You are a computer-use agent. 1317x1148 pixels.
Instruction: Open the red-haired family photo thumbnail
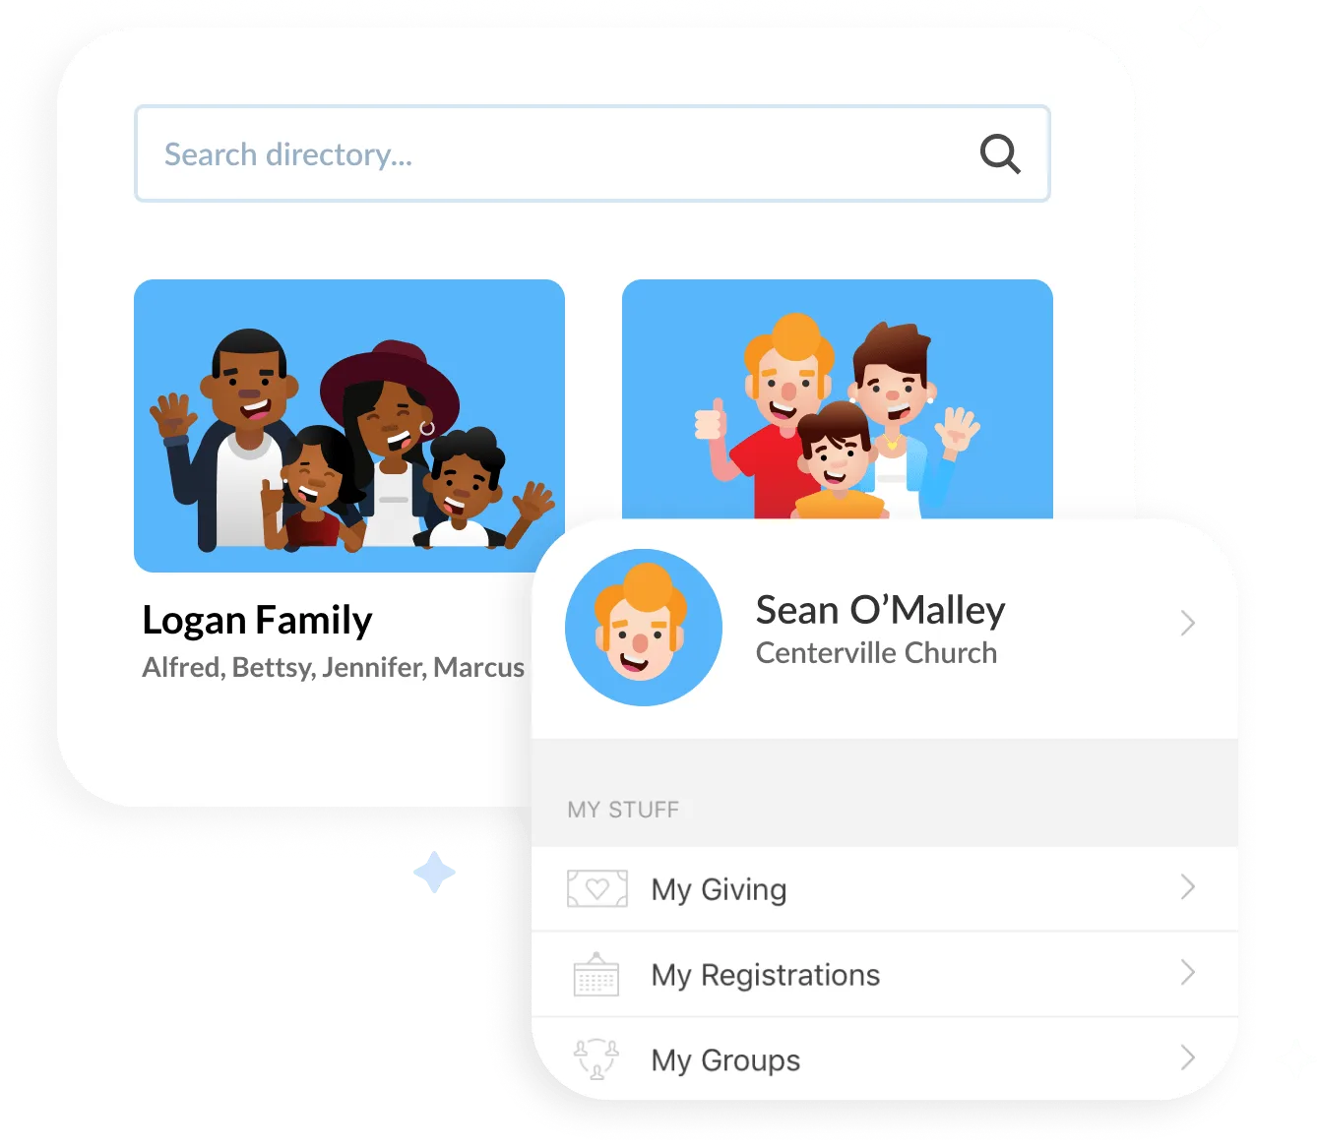(x=838, y=398)
